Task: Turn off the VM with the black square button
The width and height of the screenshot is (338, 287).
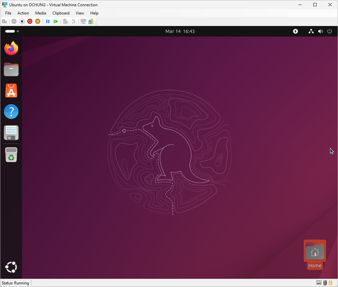Action: 22,21
